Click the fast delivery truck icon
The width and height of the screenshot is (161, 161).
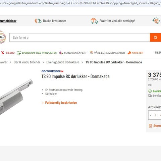[38, 21]
